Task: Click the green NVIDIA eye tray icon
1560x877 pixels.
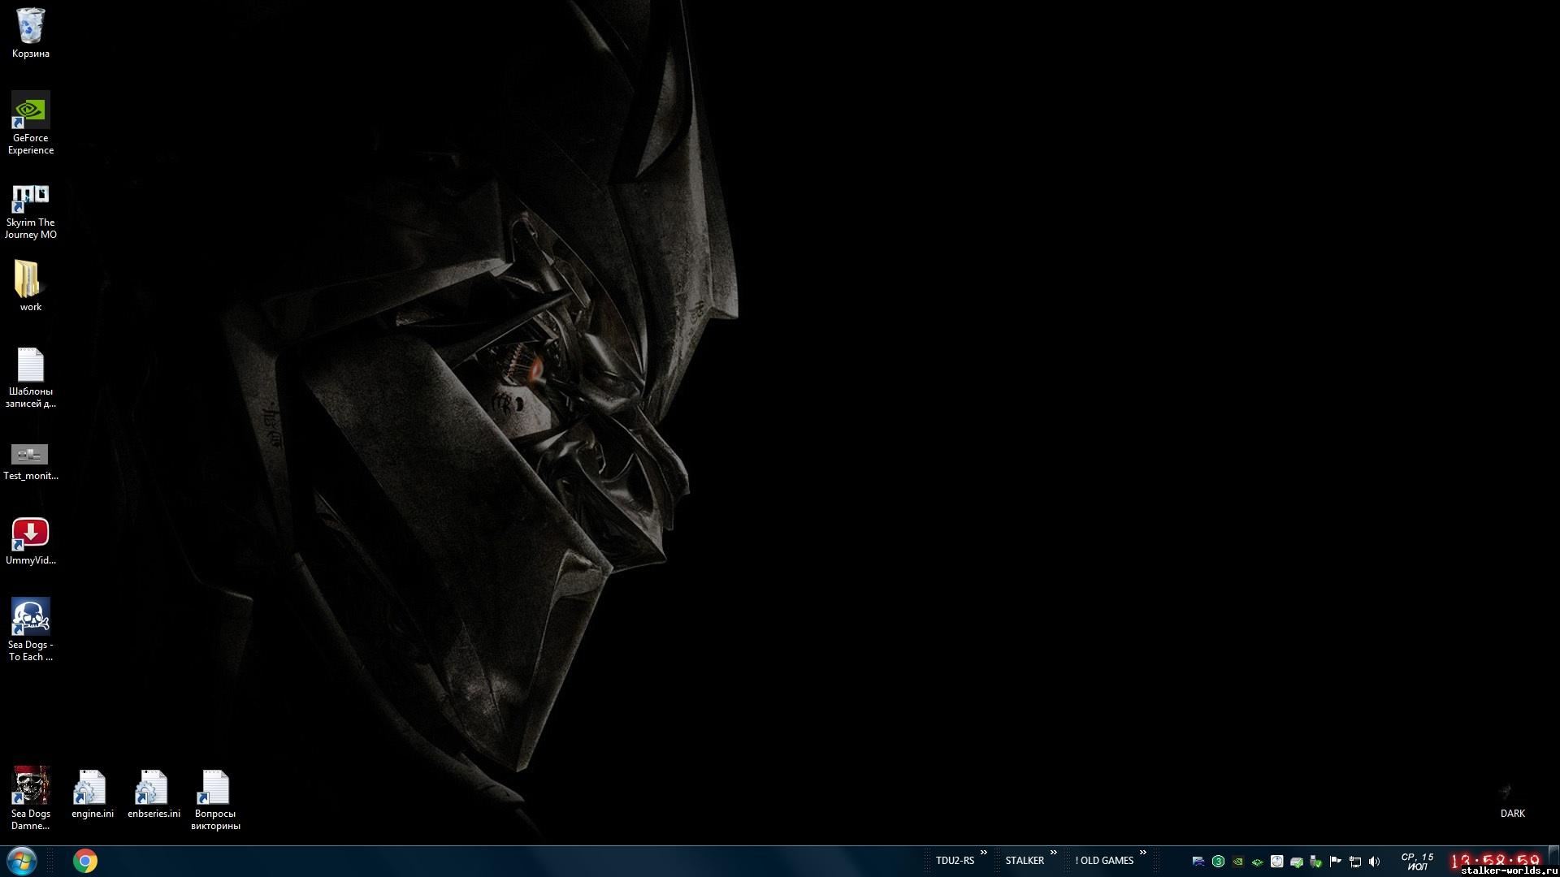Action: 1257,862
